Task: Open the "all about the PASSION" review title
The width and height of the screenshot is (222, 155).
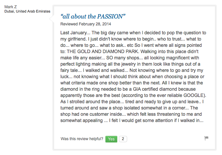Action: click(93, 16)
